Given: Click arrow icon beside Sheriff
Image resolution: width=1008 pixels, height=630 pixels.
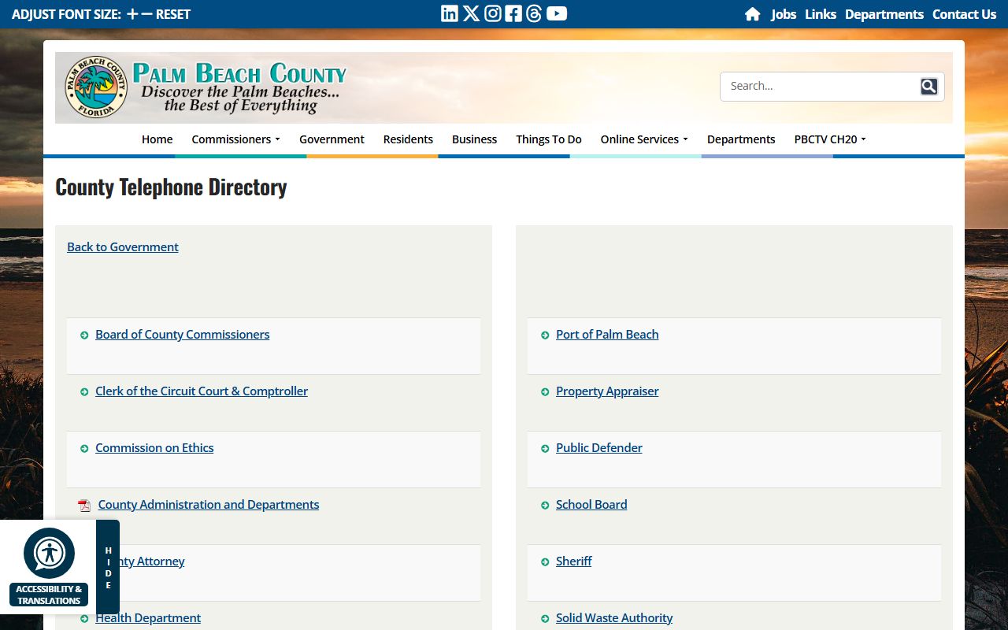Looking at the screenshot, I should coord(545,562).
